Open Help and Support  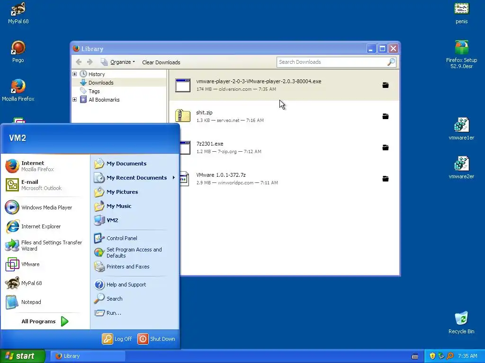[x=135, y=284]
